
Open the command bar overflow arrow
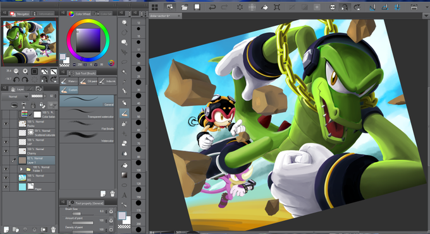pyautogui.click(x=427, y=7)
